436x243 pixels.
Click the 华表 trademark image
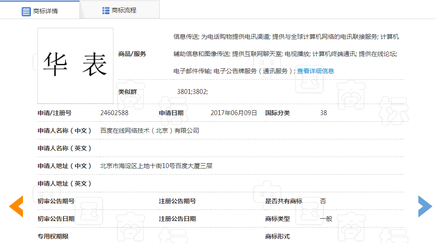click(x=75, y=66)
